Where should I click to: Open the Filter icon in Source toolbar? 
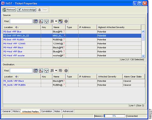point(47,21)
